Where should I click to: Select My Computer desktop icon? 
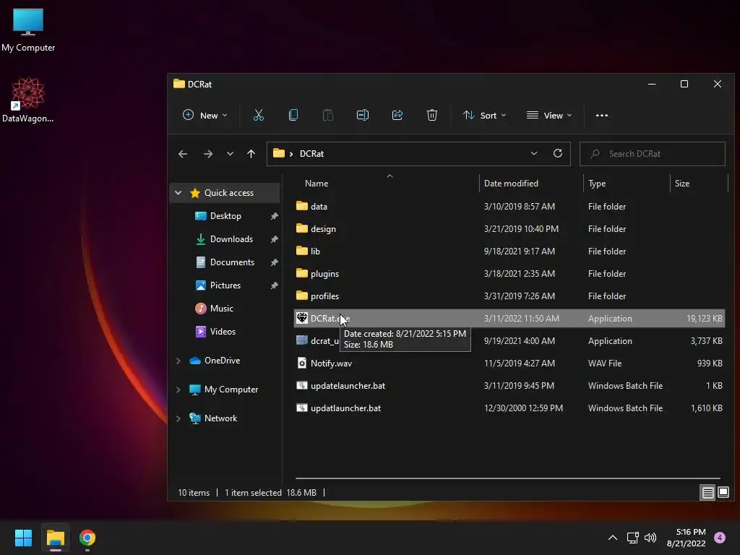(28, 30)
